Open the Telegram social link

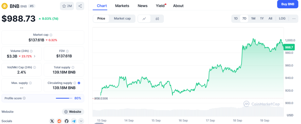[x=74, y=121]
